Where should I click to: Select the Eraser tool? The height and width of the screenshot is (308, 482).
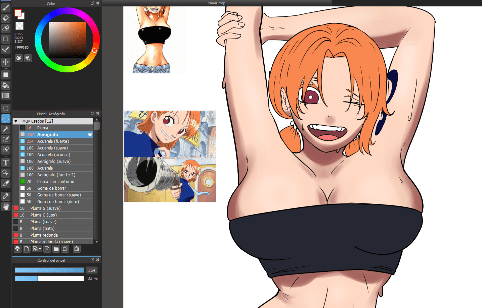(6, 18)
